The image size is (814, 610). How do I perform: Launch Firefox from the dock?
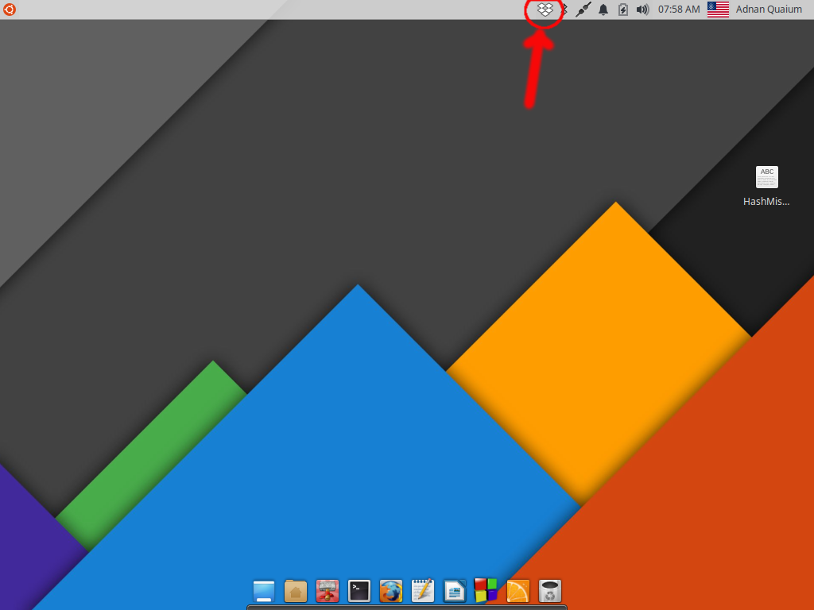point(391,591)
